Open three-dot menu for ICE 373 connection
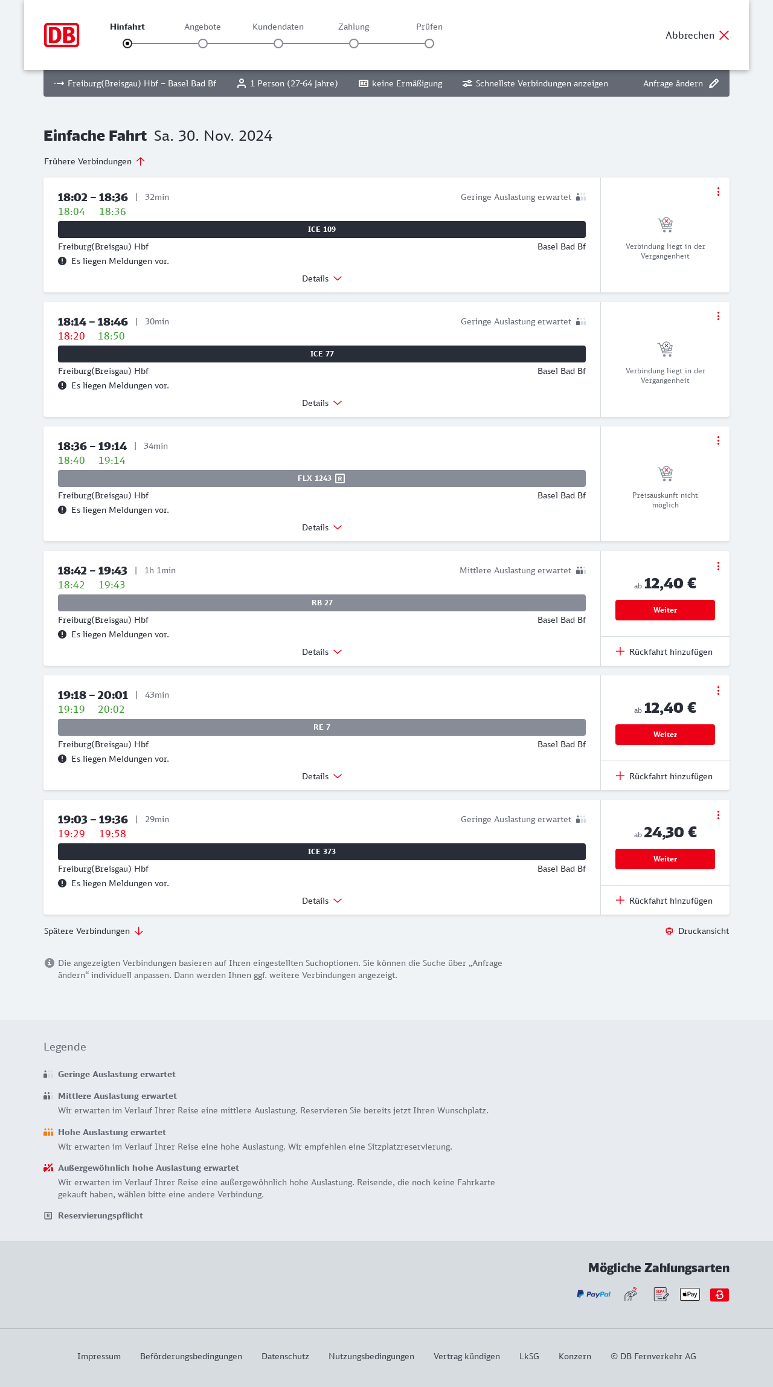 click(x=718, y=815)
